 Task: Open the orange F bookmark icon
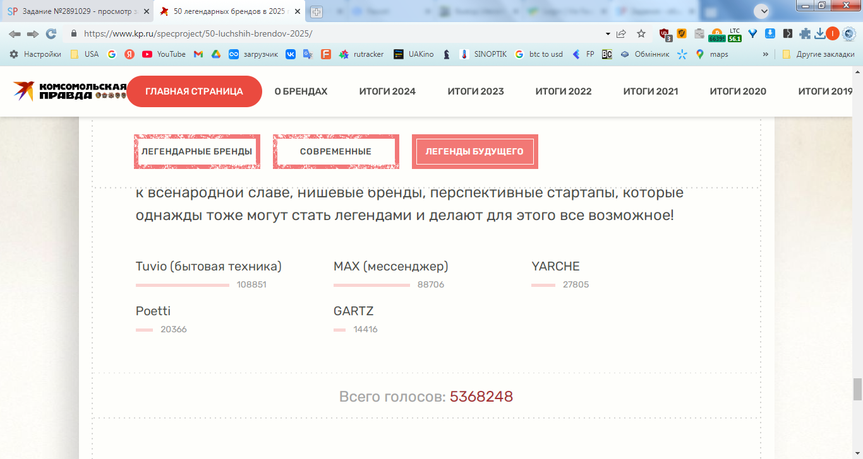326,54
